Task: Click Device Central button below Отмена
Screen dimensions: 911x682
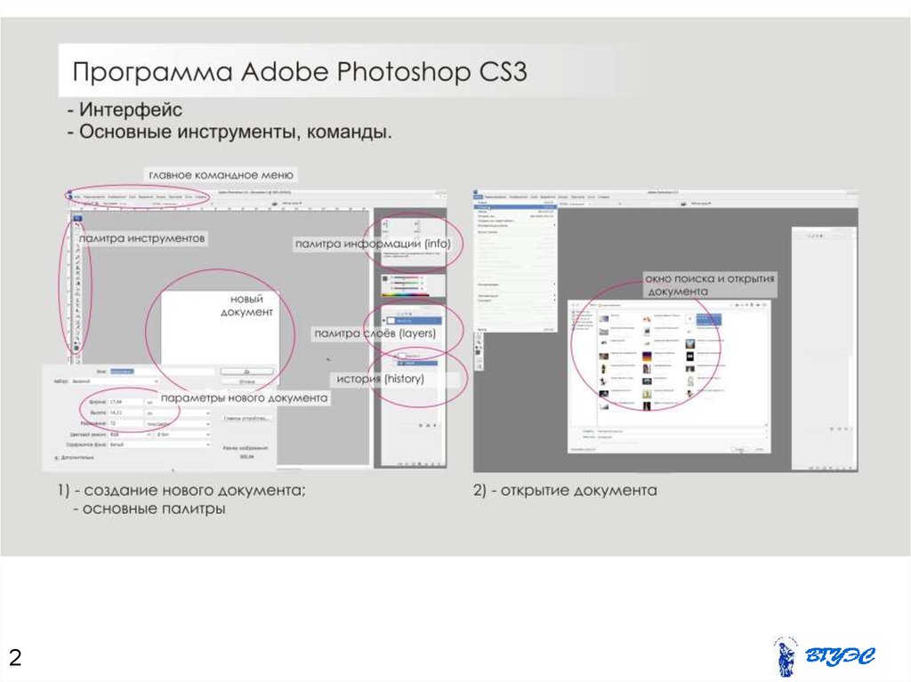Action: pos(247,418)
